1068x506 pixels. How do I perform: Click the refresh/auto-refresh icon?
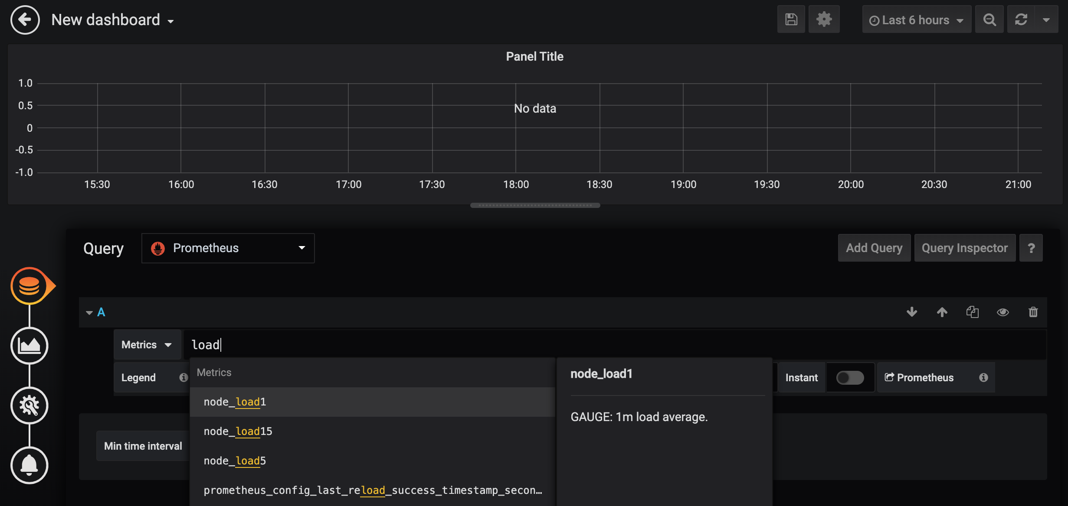1020,20
